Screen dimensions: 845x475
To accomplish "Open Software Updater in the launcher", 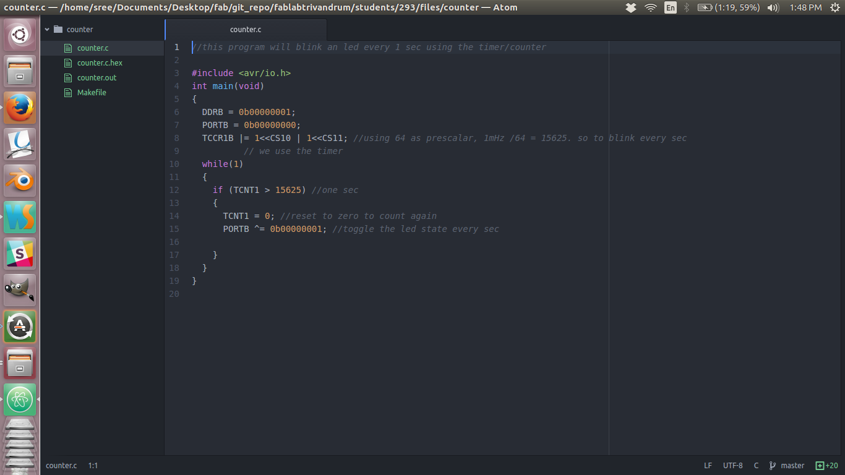I will point(20,327).
